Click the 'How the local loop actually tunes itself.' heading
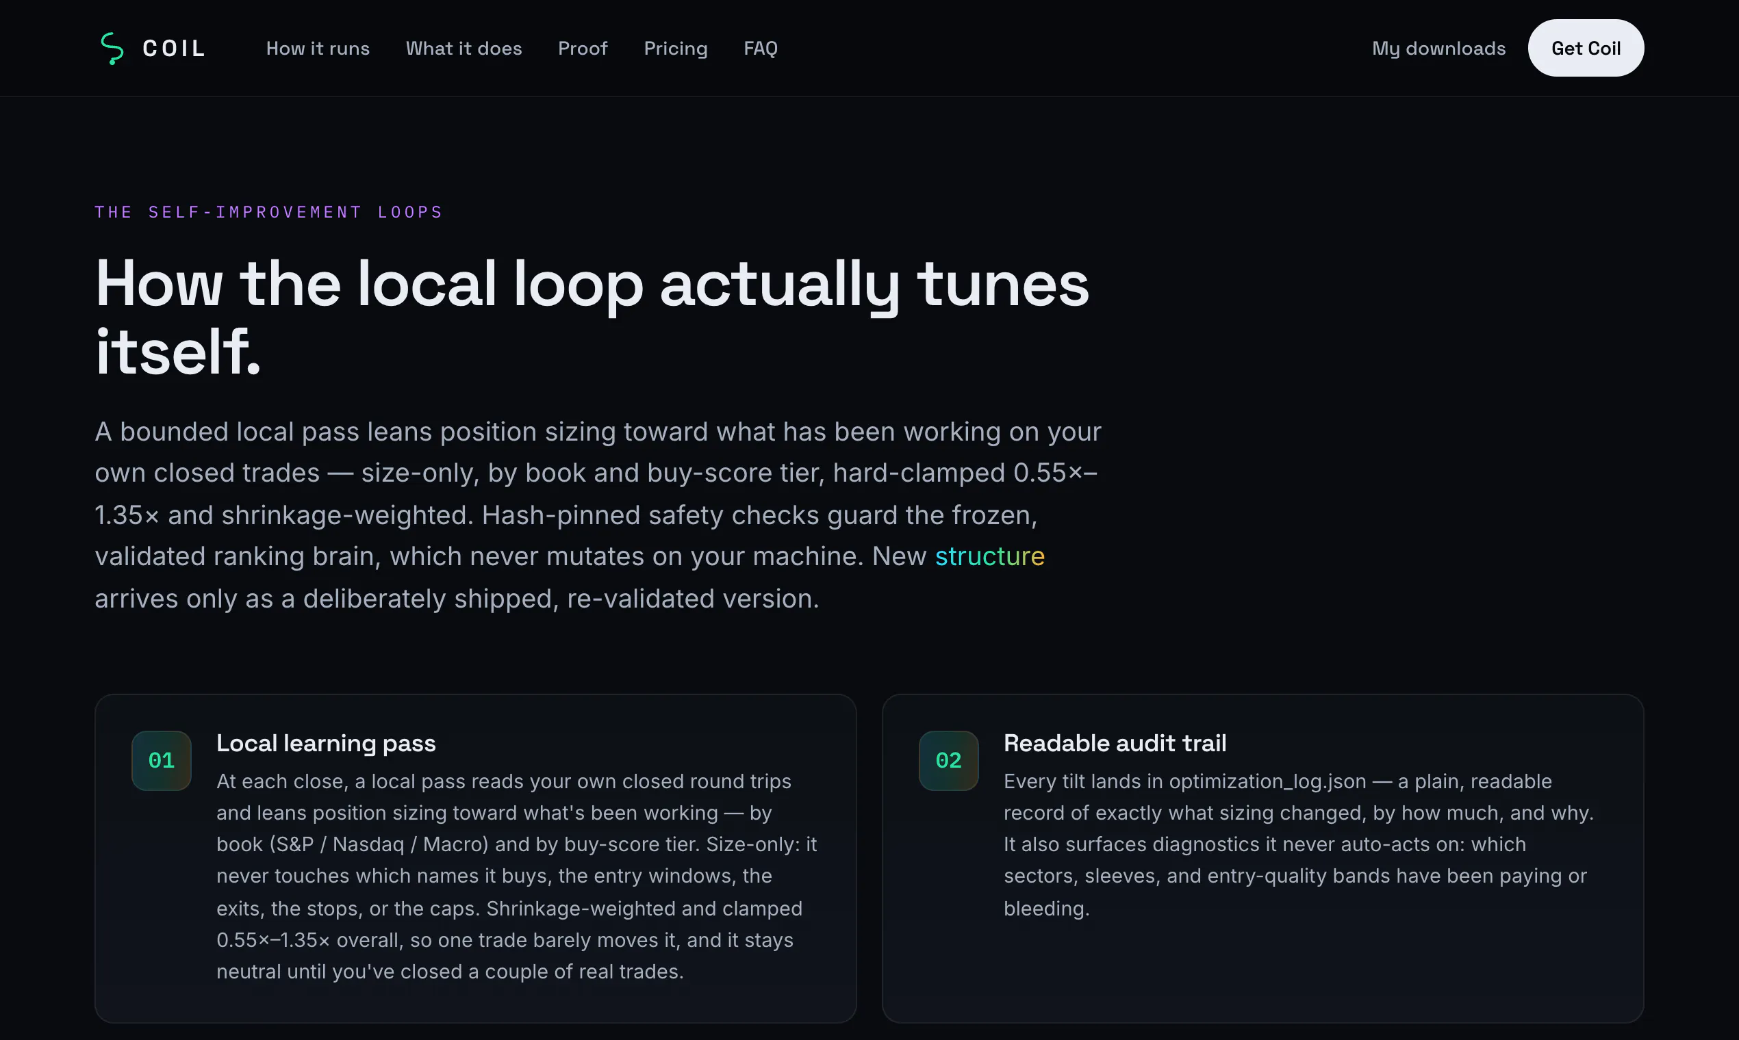The image size is (1739, 1040). pyautogui.click(x=592, y=317)
